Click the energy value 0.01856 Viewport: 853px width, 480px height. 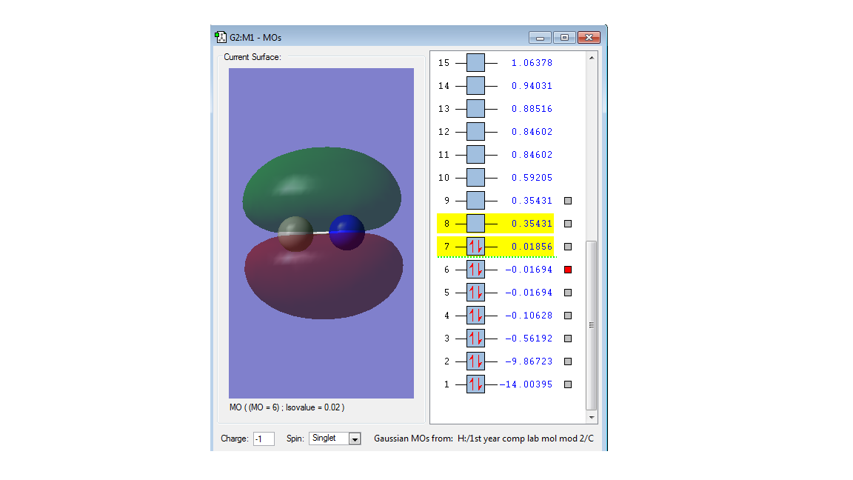click(532, 247)
